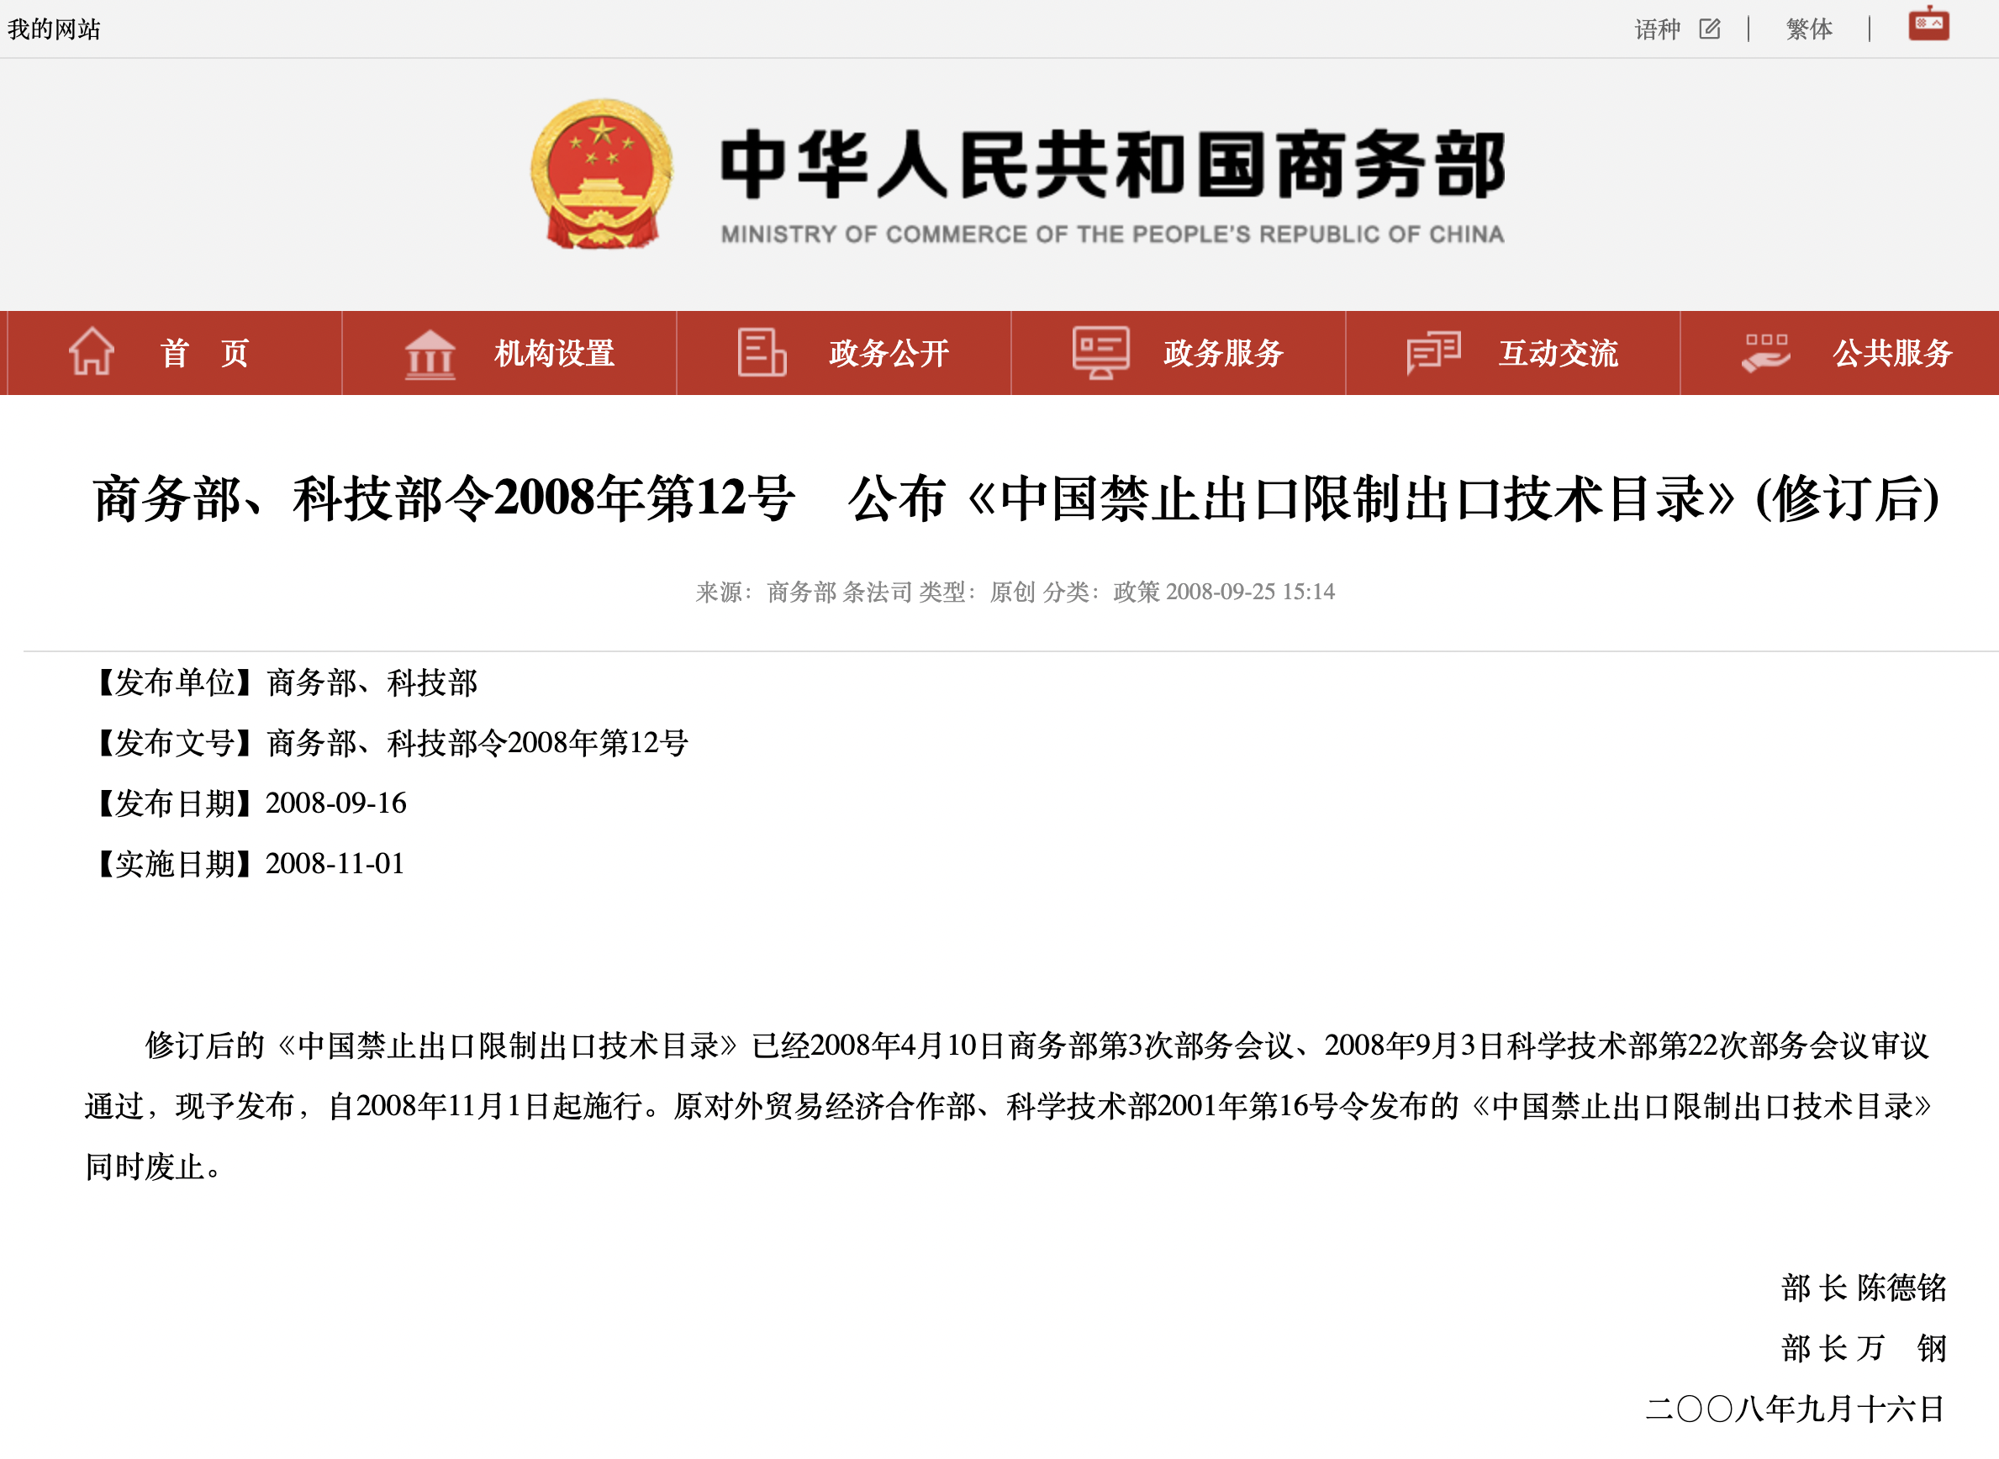
Task: Open the 政务公开 menu item
Action: (844, 352)
